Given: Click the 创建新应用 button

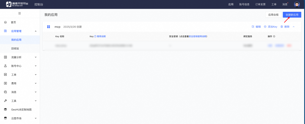Looking at the screenshot, I should [x=292, y=15].
